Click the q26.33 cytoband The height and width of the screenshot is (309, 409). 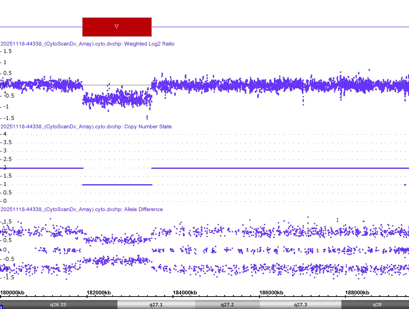point(58,304)
